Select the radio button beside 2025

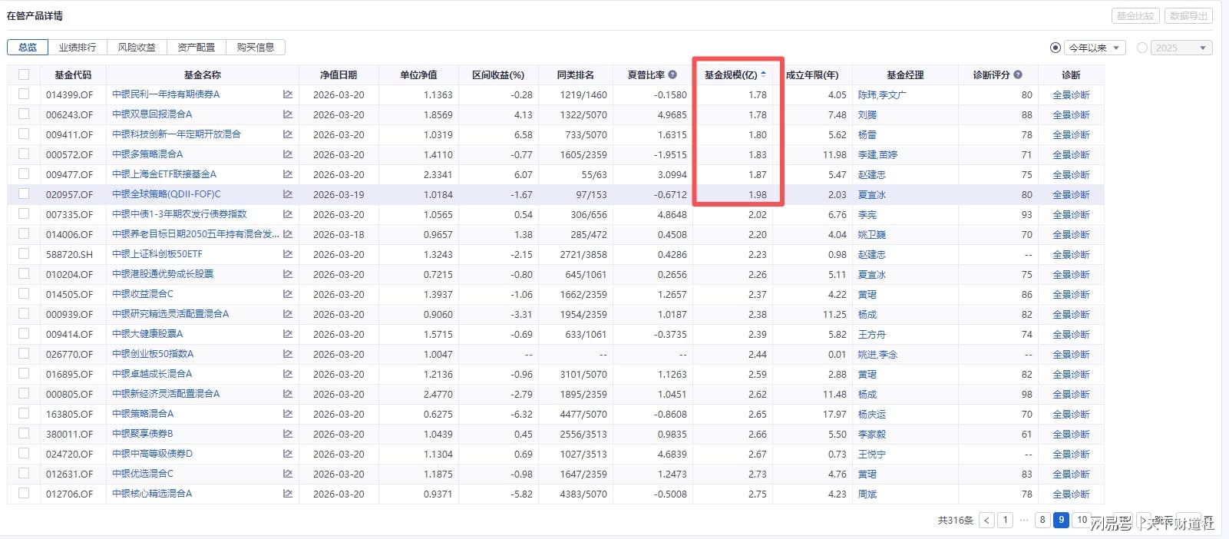1142,48
